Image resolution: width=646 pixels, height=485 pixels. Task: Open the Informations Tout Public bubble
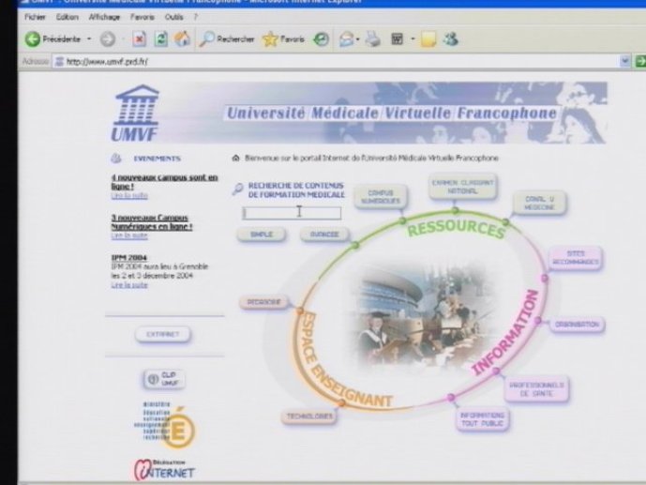pyautogui.click(x=482, y=419)
